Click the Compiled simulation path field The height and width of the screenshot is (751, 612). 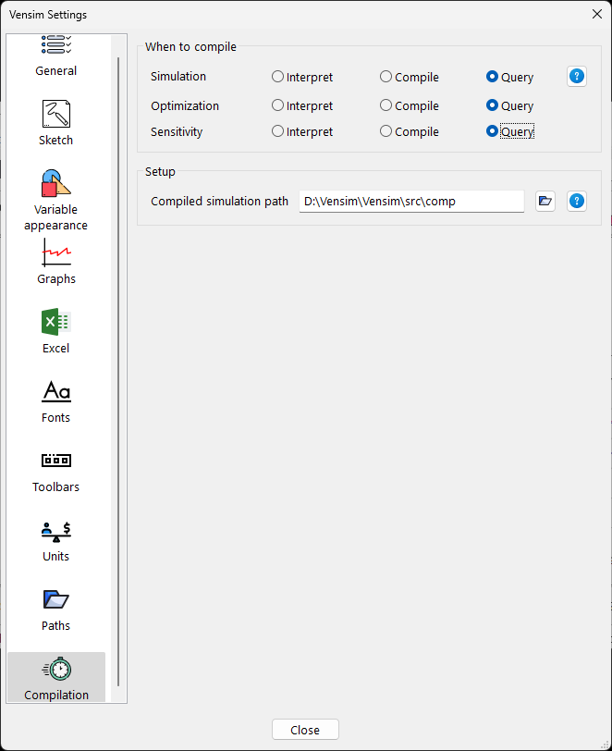(x=411, y=201)
